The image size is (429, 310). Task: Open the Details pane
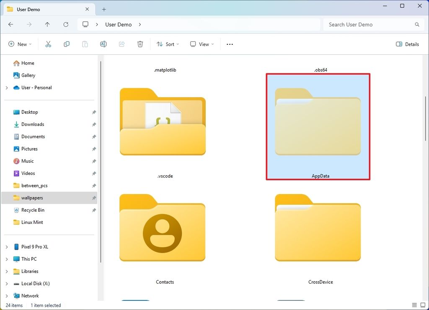click(407, 44)
